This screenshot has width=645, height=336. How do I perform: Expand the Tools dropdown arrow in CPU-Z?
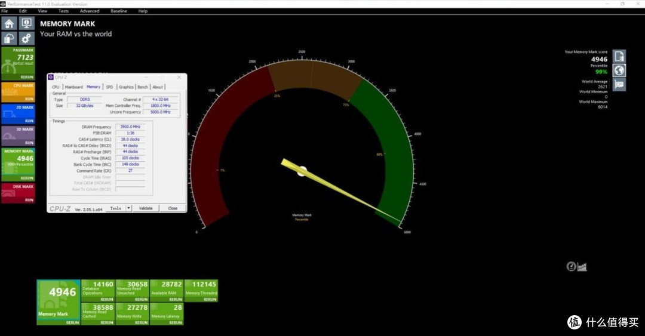tap(128, 208)
